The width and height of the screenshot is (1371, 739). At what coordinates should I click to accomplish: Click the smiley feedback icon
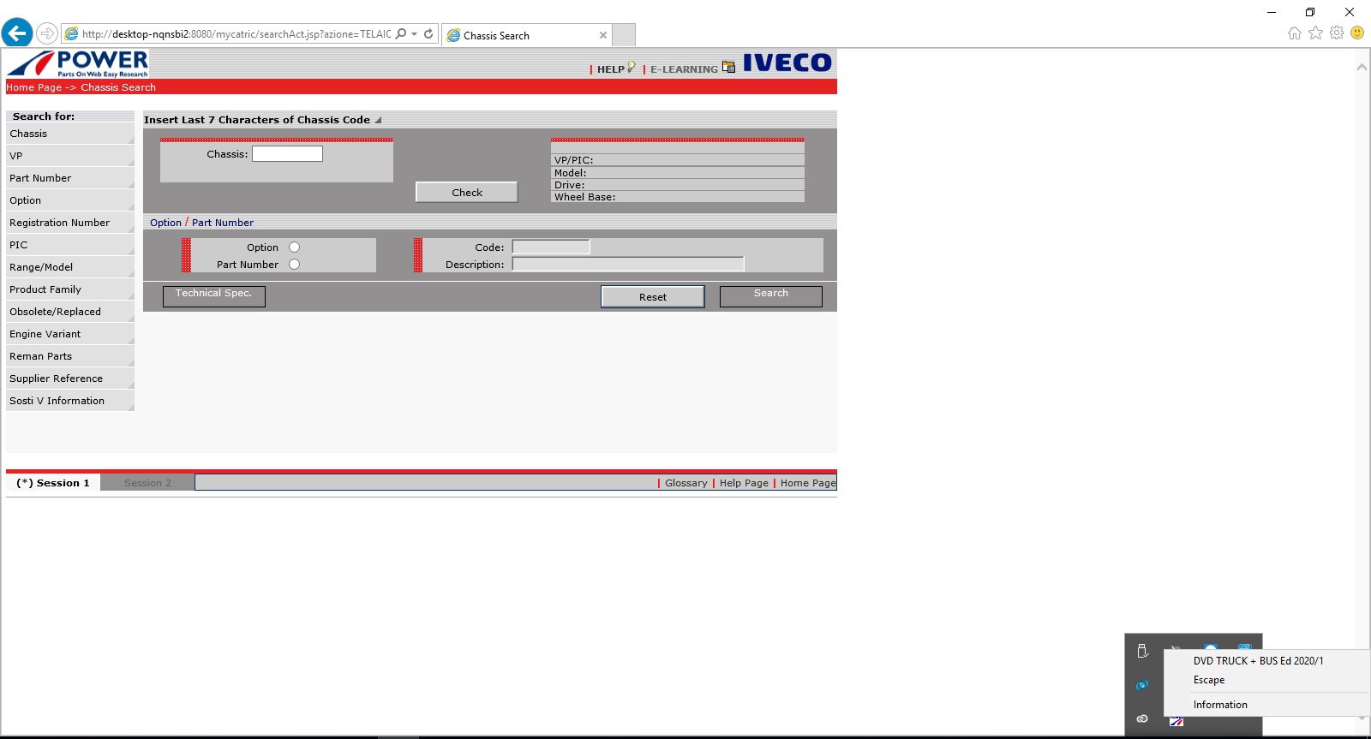pyautogui.click(x=1357, y=33)
